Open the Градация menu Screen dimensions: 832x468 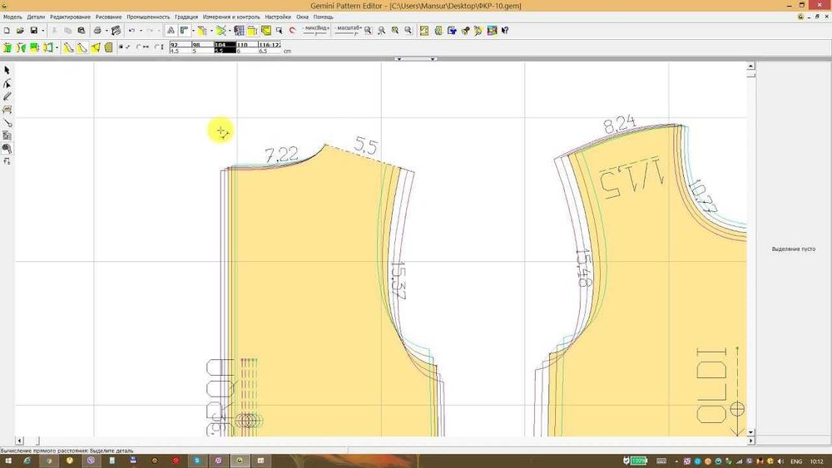(x=186, y=17)
